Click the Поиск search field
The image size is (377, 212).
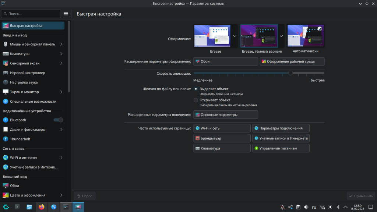click(31, 14)
